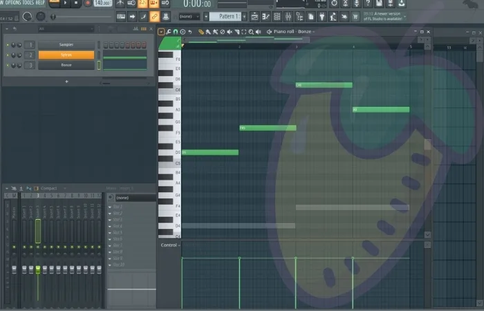Image resolution: width=484 pixels, height=311 pixels.
Task: Click the newer version available notice
Action: pyautogui.click(x=383, y=17)
